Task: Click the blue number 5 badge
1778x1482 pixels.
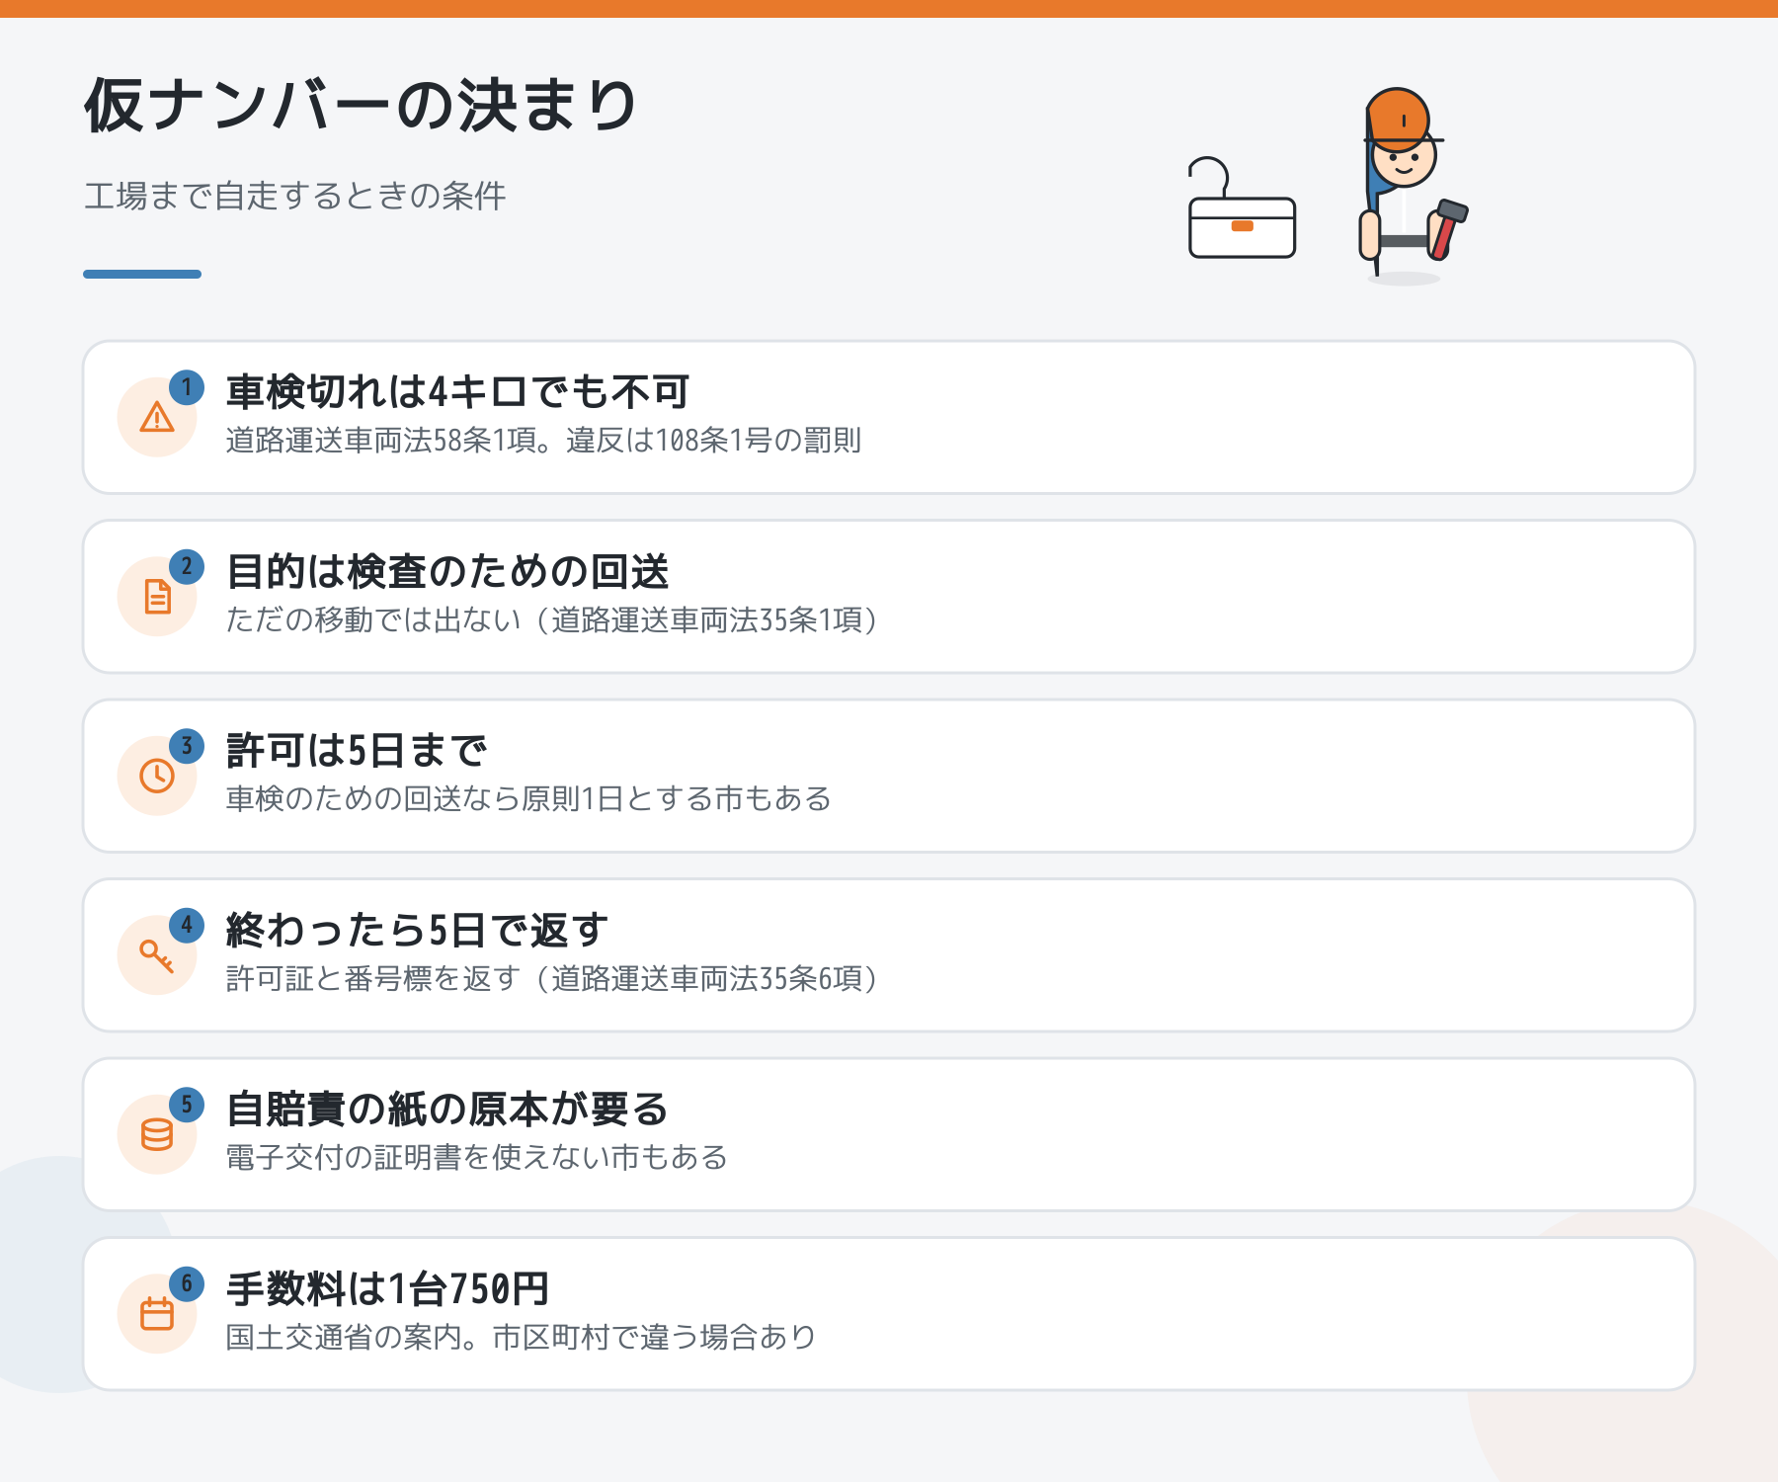Action: pyautogui.click(x=187, y=1105)
